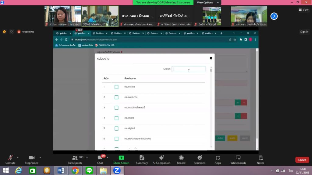Viewport: 312px width, 175px height.
Task: Open the AI Companion
Action: pos(161,158)
